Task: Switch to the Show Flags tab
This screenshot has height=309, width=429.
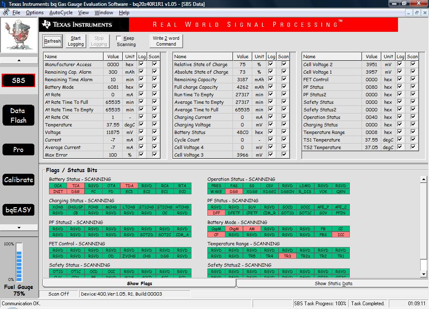Action: coord(139,283)
